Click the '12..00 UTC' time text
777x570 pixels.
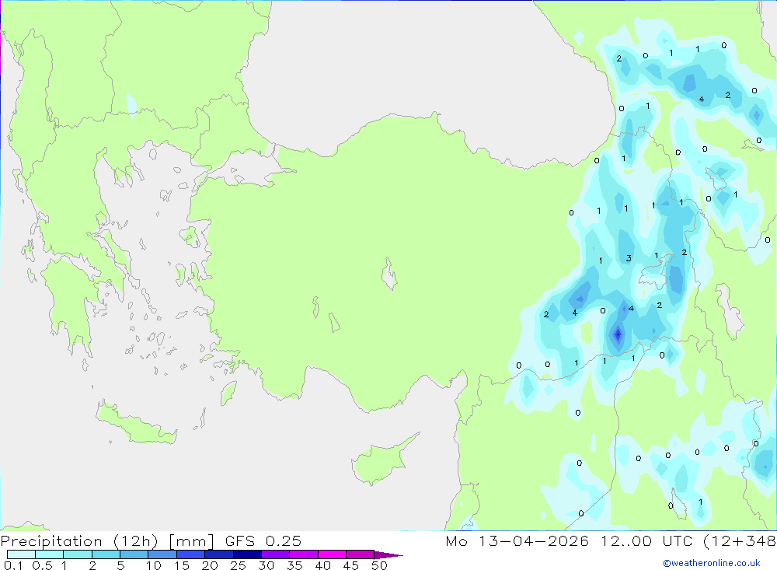click(x=646, y=541)
